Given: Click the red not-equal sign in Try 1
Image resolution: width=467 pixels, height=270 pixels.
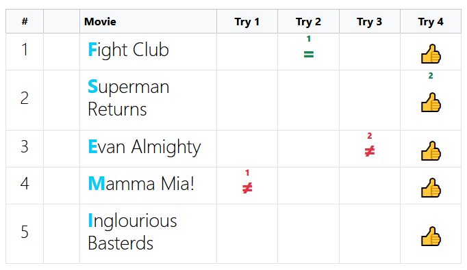Looking at the screenshot, I should tap(247, 188).
